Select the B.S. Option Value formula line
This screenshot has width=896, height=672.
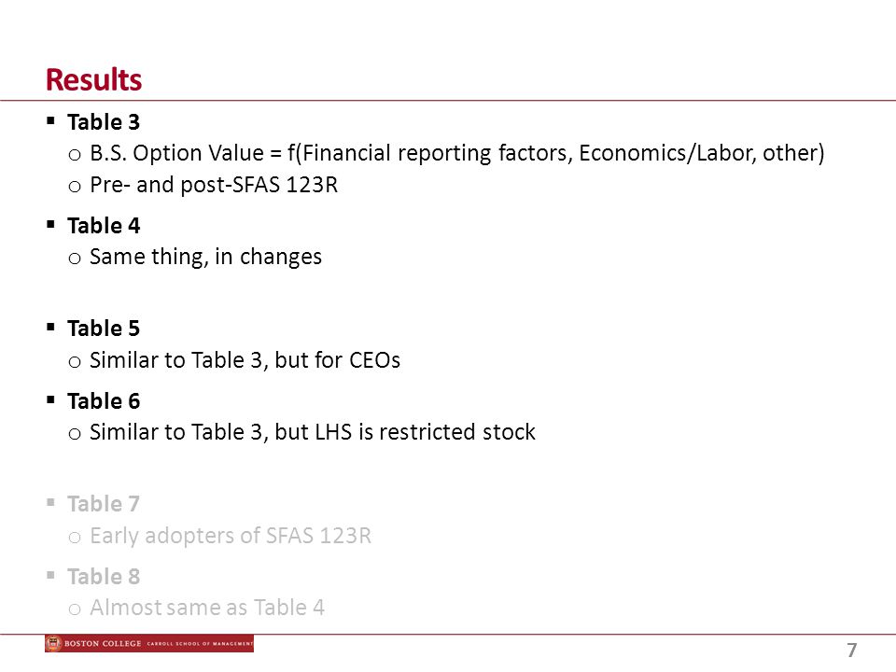coord(457,153)
